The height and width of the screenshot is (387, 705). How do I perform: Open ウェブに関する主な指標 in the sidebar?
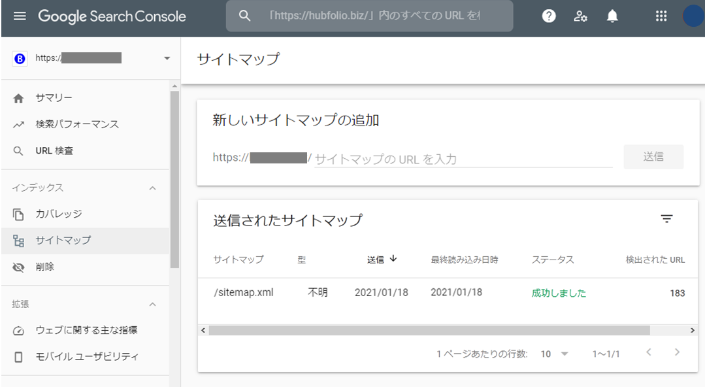(86, 331)
